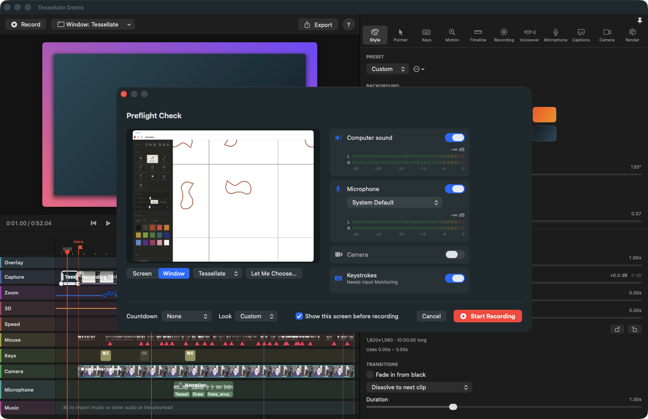
Task: Open the Recording inspector tab
Action: pyautogui.click(x=504, y=35)
